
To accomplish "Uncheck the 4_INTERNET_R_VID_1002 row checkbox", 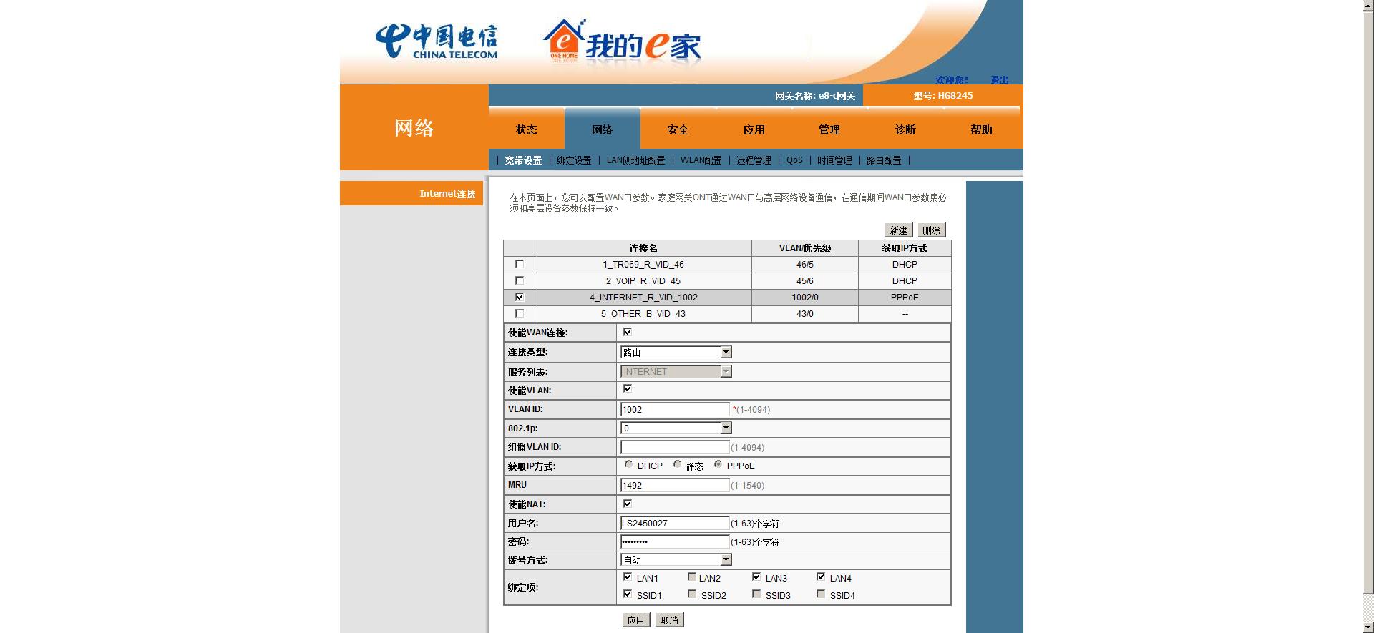I will 520,297.
